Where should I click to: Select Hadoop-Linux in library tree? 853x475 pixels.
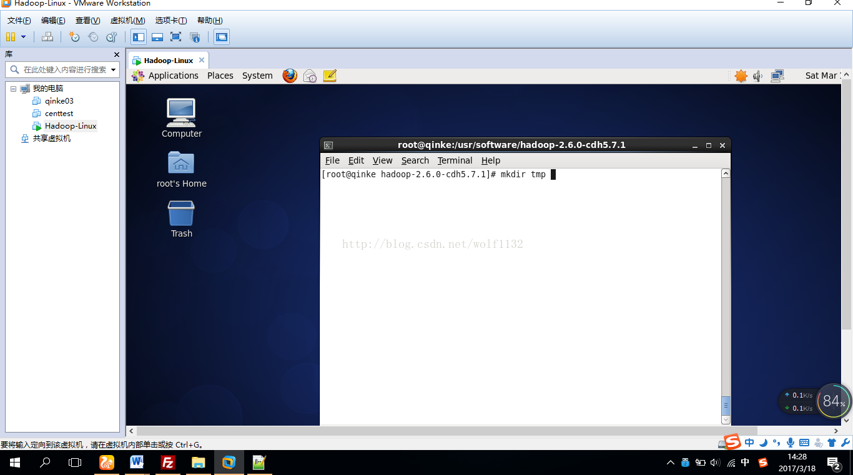click(x=71, y=126)
